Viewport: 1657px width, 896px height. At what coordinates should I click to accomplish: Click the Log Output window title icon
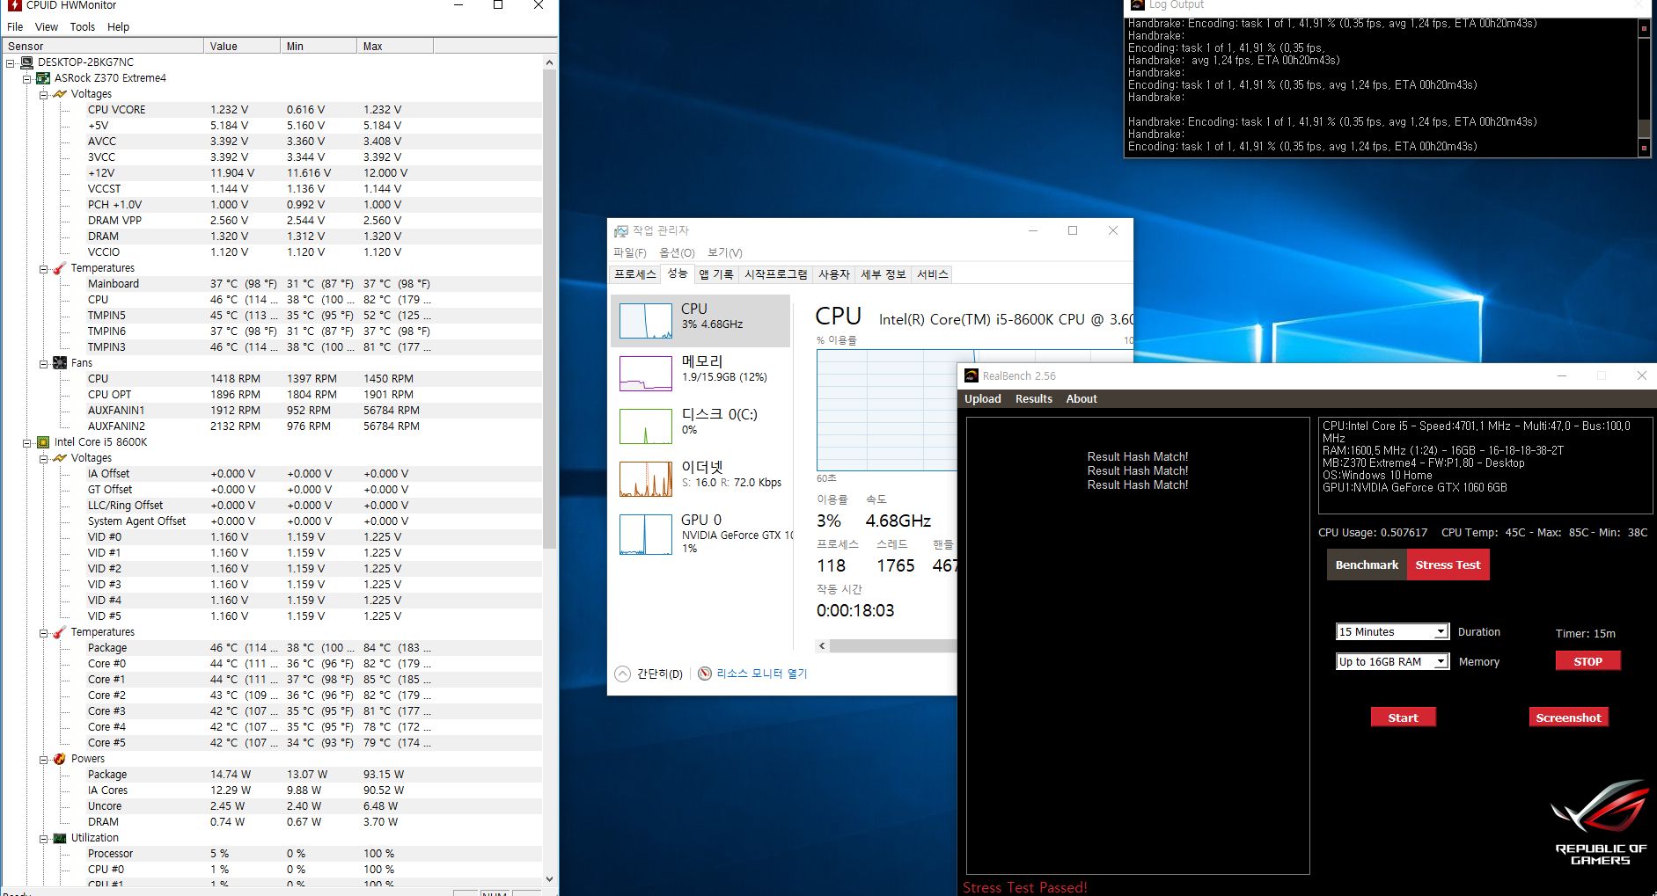click(x=1138, y=5)
